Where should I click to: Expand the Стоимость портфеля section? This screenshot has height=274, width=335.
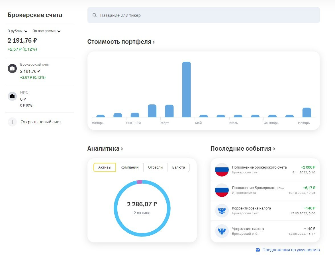point(120,41)
